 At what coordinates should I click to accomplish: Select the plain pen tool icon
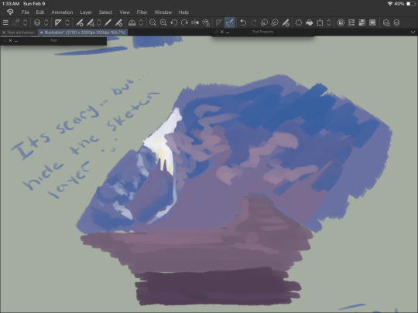pyautogui.click(x=108, y=22)
